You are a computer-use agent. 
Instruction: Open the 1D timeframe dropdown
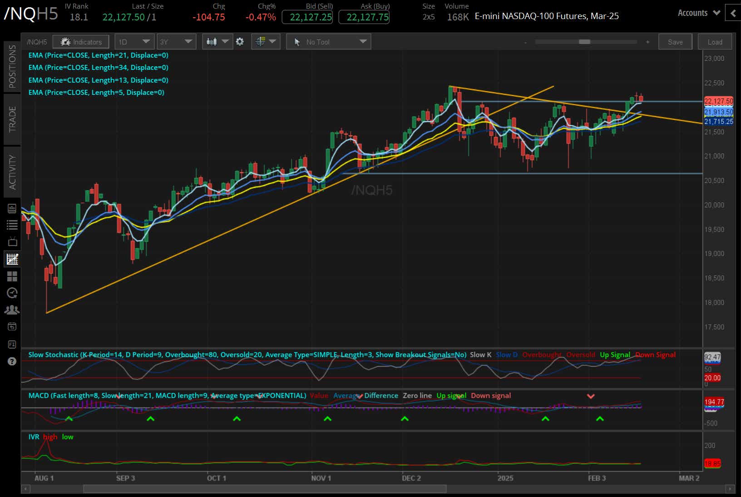coord(134,41)
